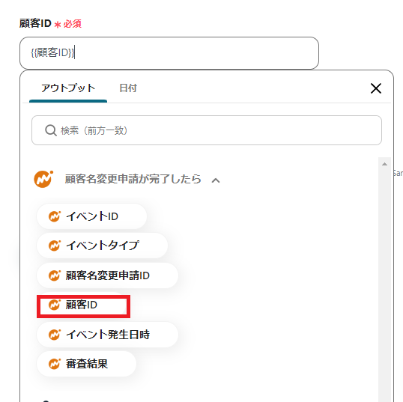403x402 pixels.
Task: Click the scrollbar up arrow
Action: point(384,164)
